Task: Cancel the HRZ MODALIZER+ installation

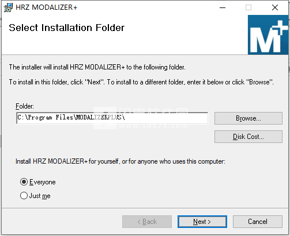Action: pos(258,222)
